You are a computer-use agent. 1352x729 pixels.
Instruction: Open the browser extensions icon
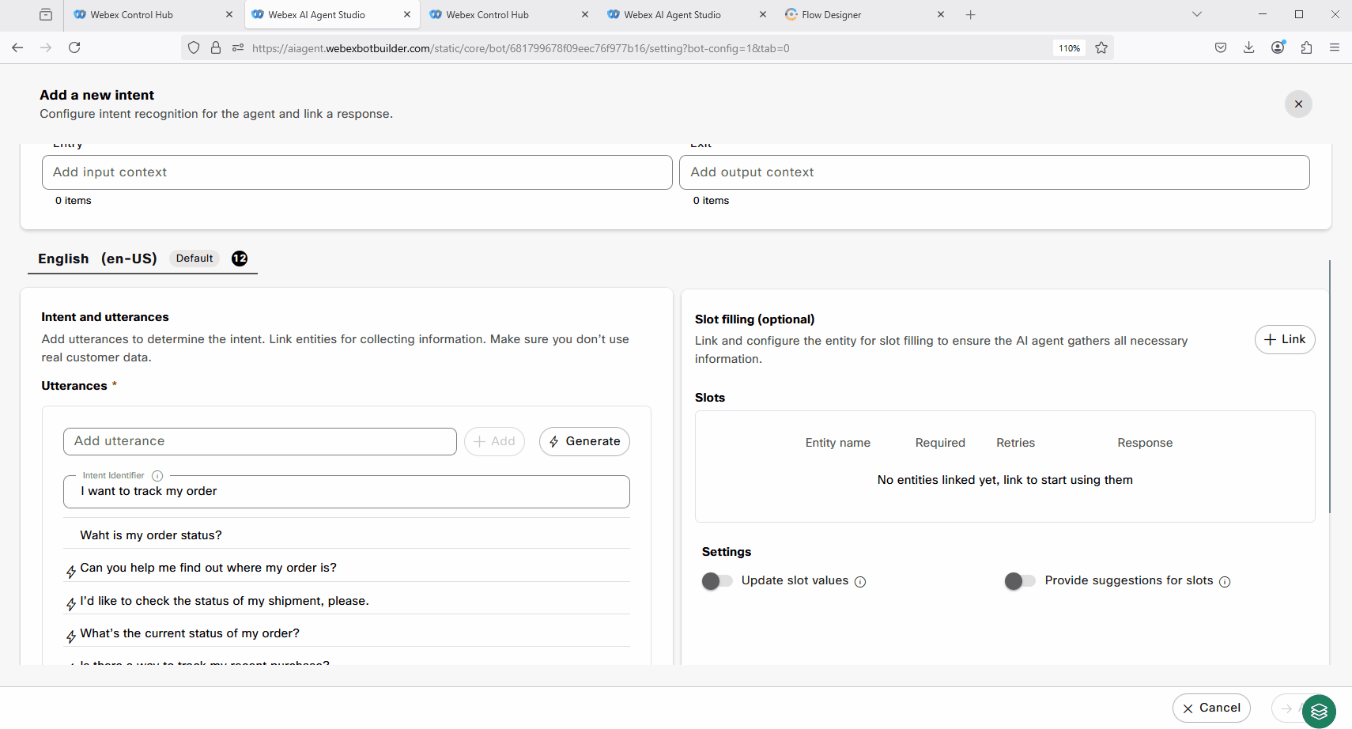pyautogui.click(x=1306, y=47)
